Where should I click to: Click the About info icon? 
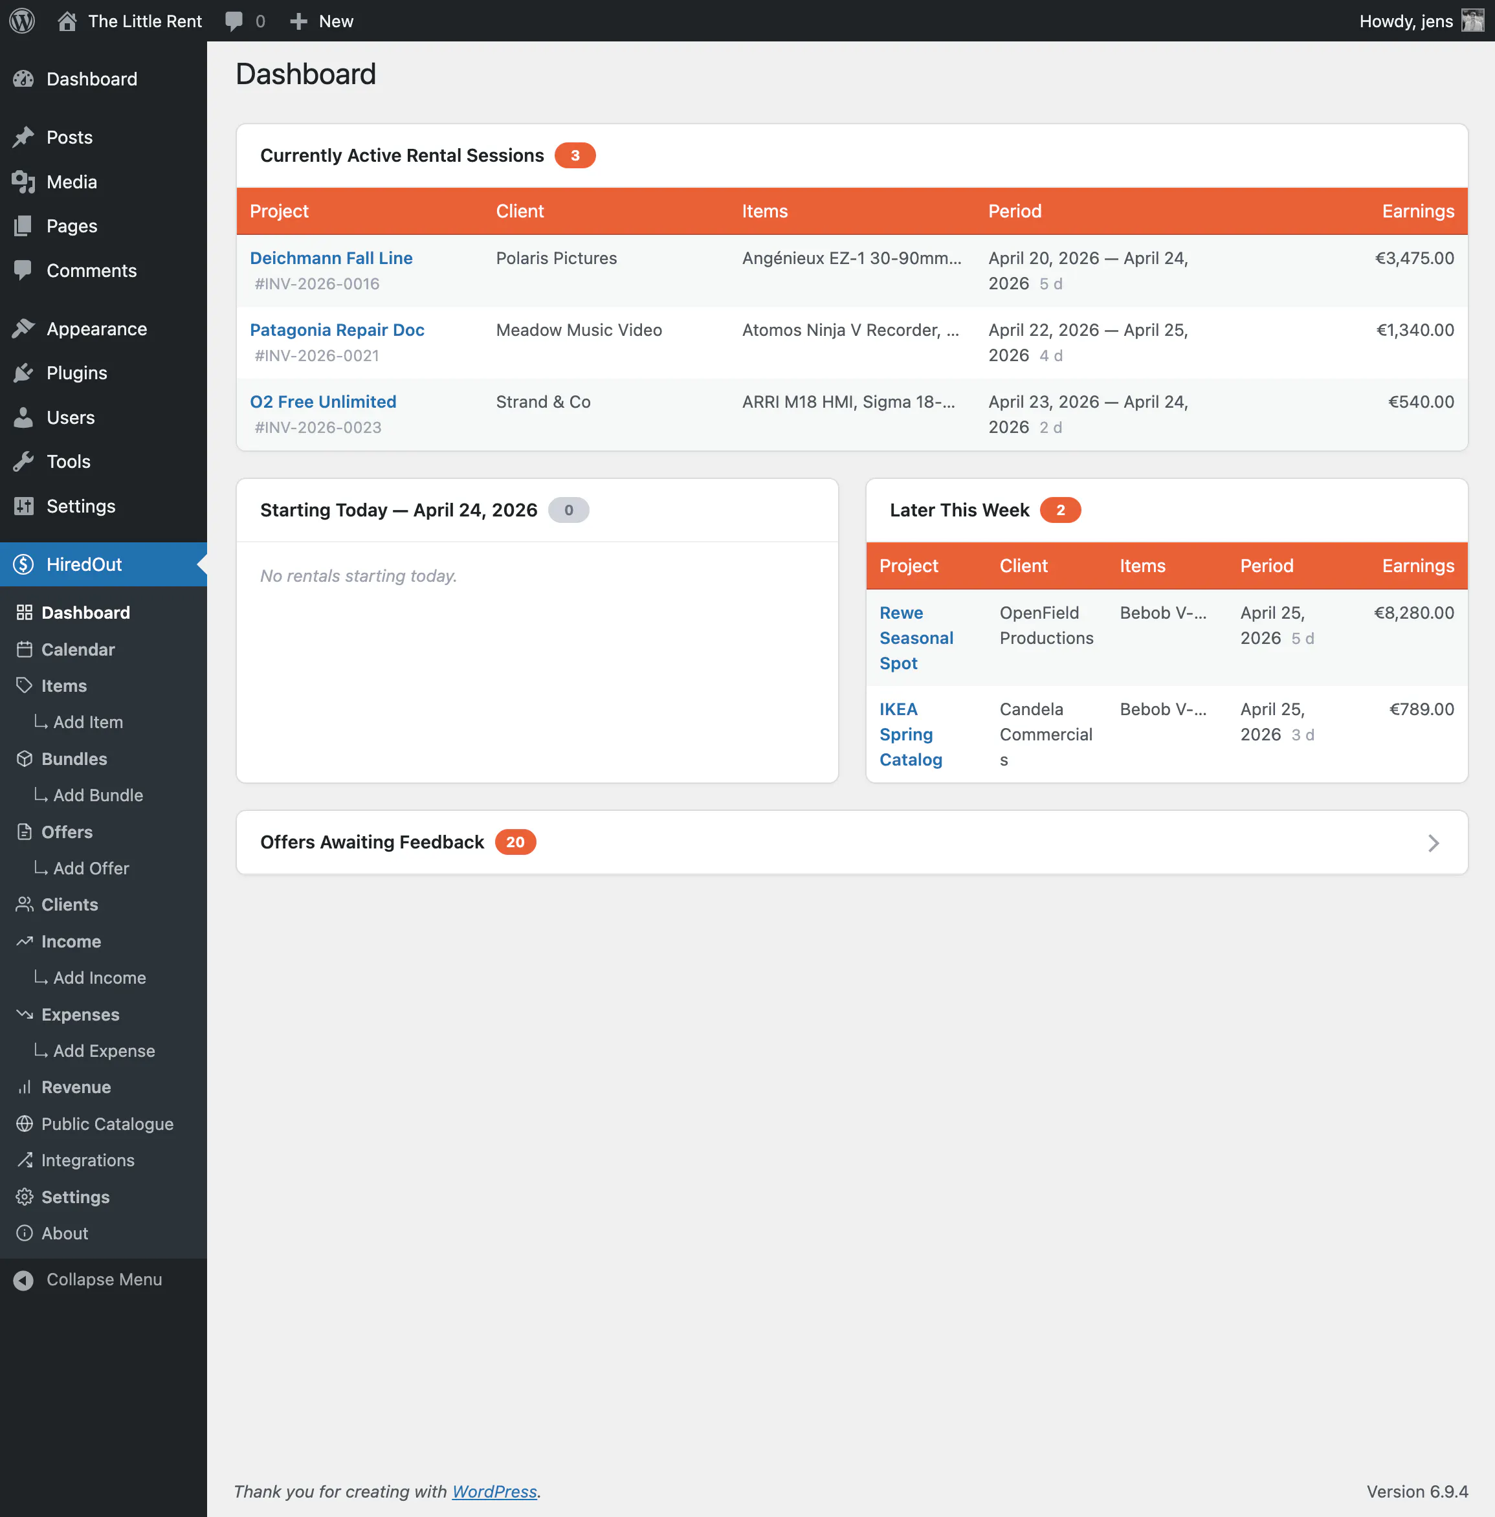[25, 1234]
